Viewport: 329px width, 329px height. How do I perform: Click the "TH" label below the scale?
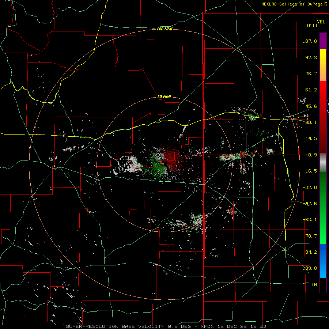(314, 285)
